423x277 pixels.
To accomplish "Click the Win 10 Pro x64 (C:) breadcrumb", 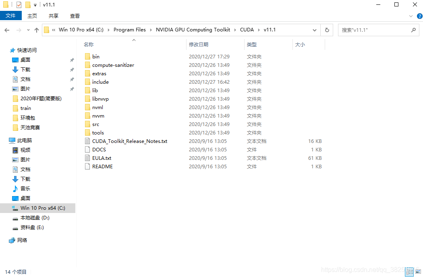I will (x=81, y=30).
